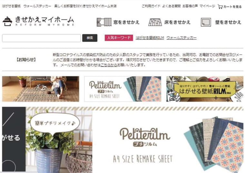Open the yellow はがせる壁紙RILM banner
245x173 pixels.
pos(205,89)
